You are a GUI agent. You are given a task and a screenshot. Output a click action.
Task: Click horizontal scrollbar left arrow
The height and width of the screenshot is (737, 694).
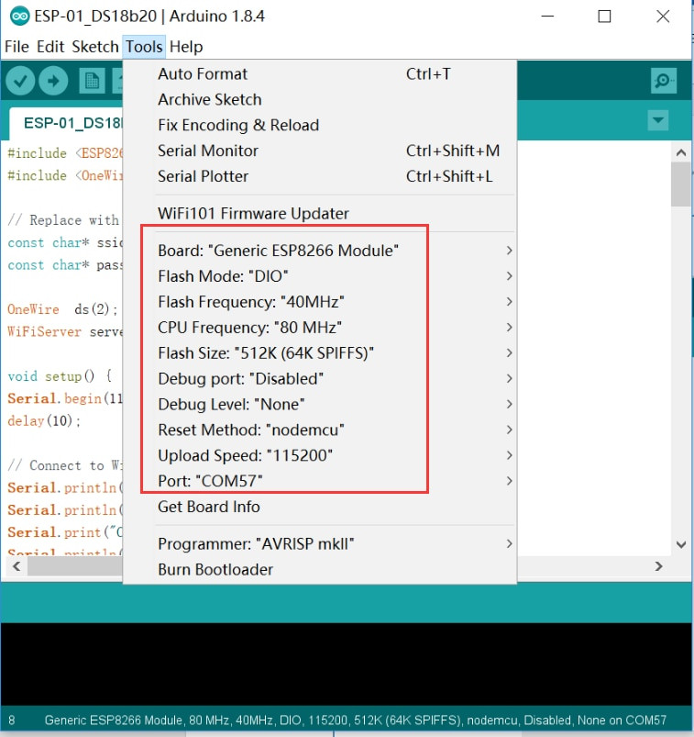coord(17,566)
